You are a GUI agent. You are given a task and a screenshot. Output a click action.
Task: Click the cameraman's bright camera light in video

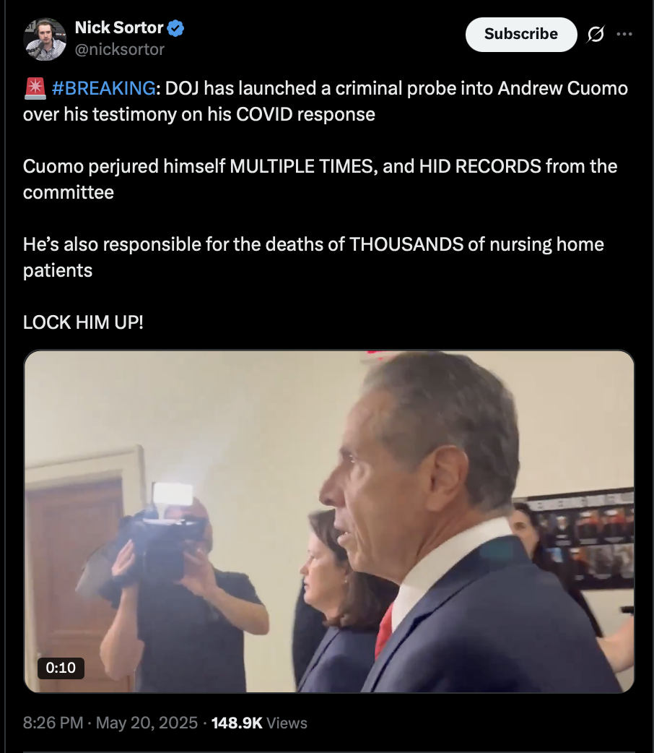click(x=172, y=494)
